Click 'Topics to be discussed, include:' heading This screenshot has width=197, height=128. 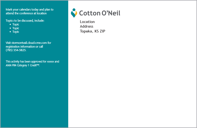[25, 21]
